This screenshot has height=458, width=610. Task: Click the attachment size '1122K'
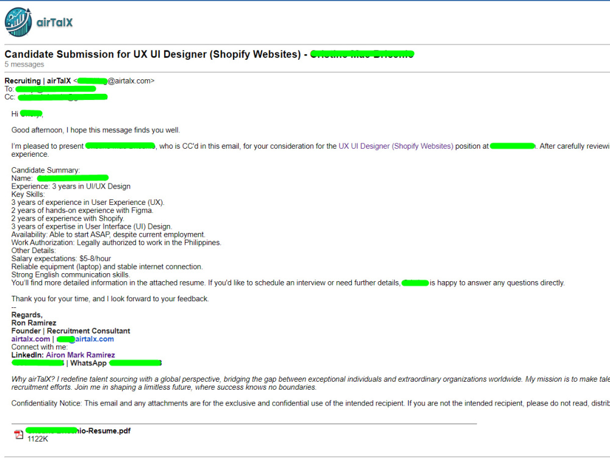(x=38, y=439)
